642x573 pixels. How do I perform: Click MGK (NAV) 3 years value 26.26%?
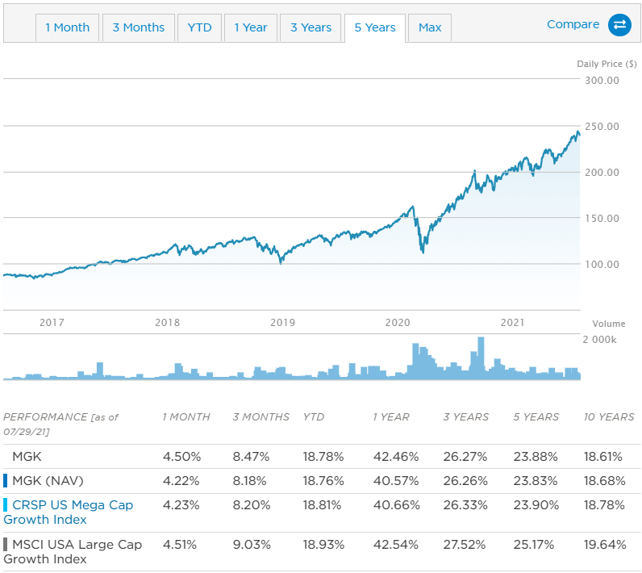[465, 480]
